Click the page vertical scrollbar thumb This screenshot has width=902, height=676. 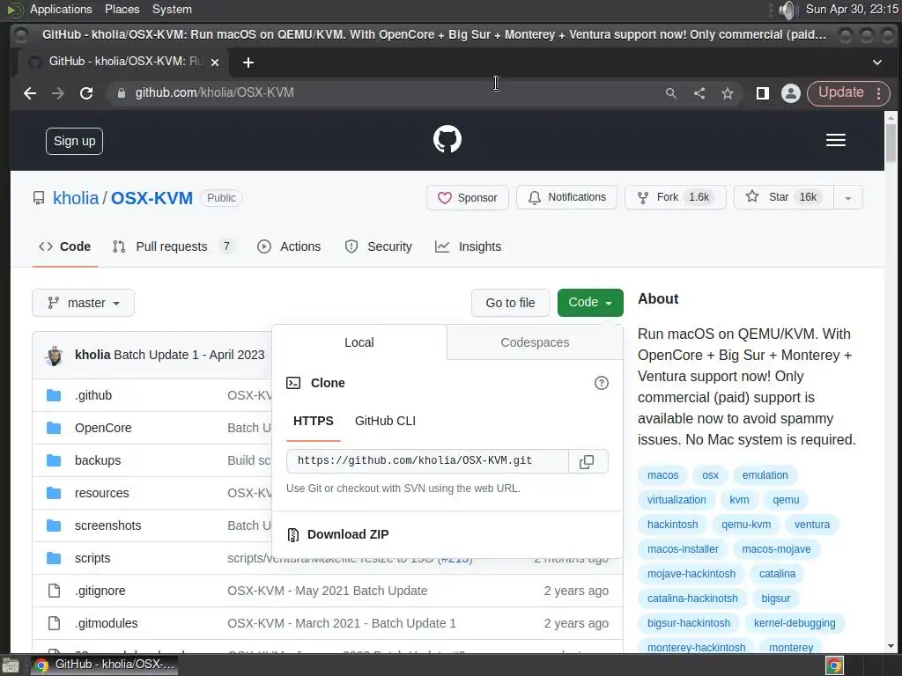(x=891, y=143)
